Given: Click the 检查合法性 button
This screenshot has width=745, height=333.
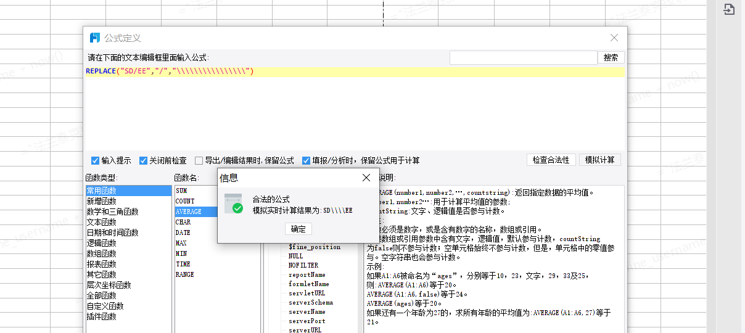Looking at the screenshot, I should point(551,160).
